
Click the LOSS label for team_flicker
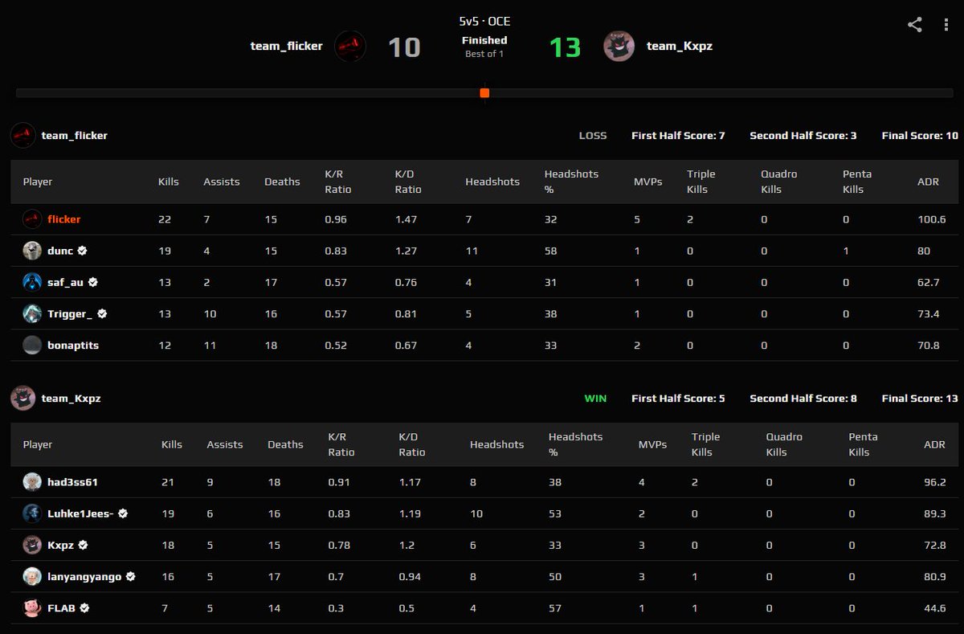pos(593,135)
